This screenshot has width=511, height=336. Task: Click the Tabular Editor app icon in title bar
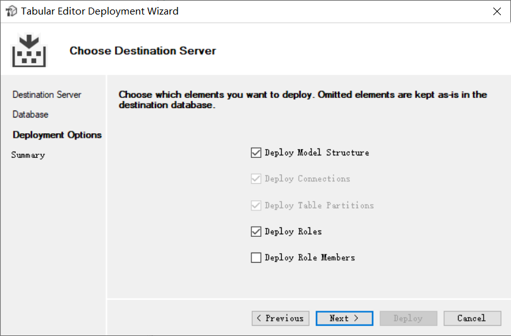[x=11, y=11]
